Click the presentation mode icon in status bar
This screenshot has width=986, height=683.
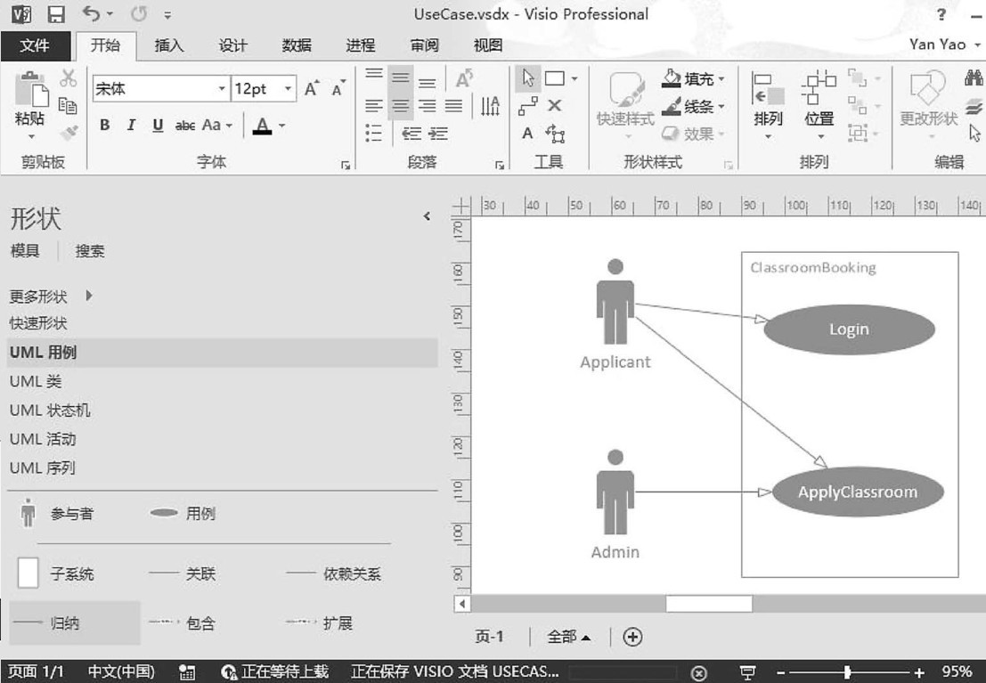click(x=748, y=672)
